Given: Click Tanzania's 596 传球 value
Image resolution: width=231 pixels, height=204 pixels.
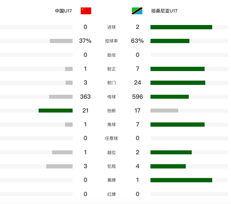Looking at the screenshot, I should (x=138, y=97).
